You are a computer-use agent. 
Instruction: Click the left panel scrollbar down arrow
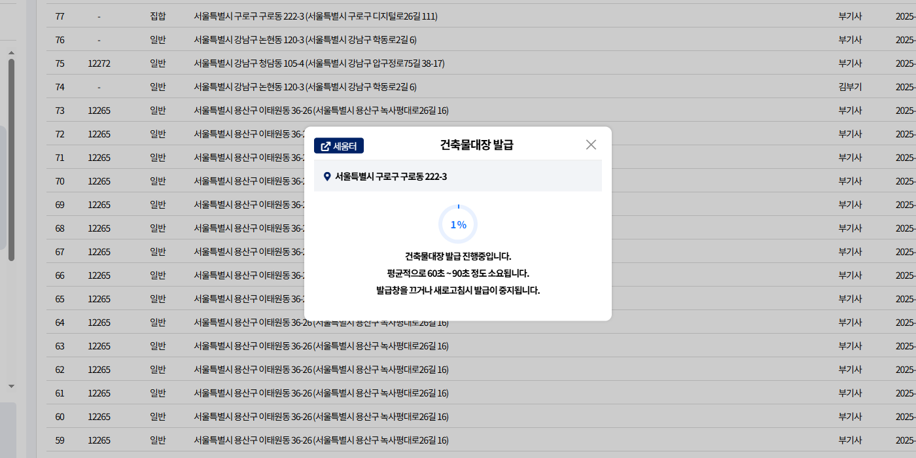tap(11, 386)
